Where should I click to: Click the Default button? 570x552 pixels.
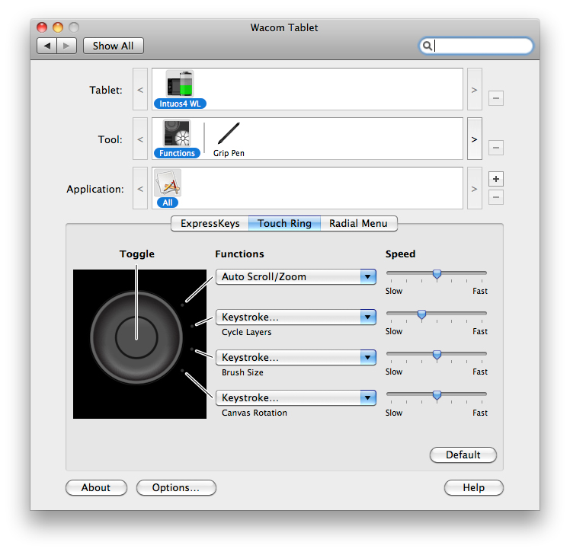coord(463,455)
